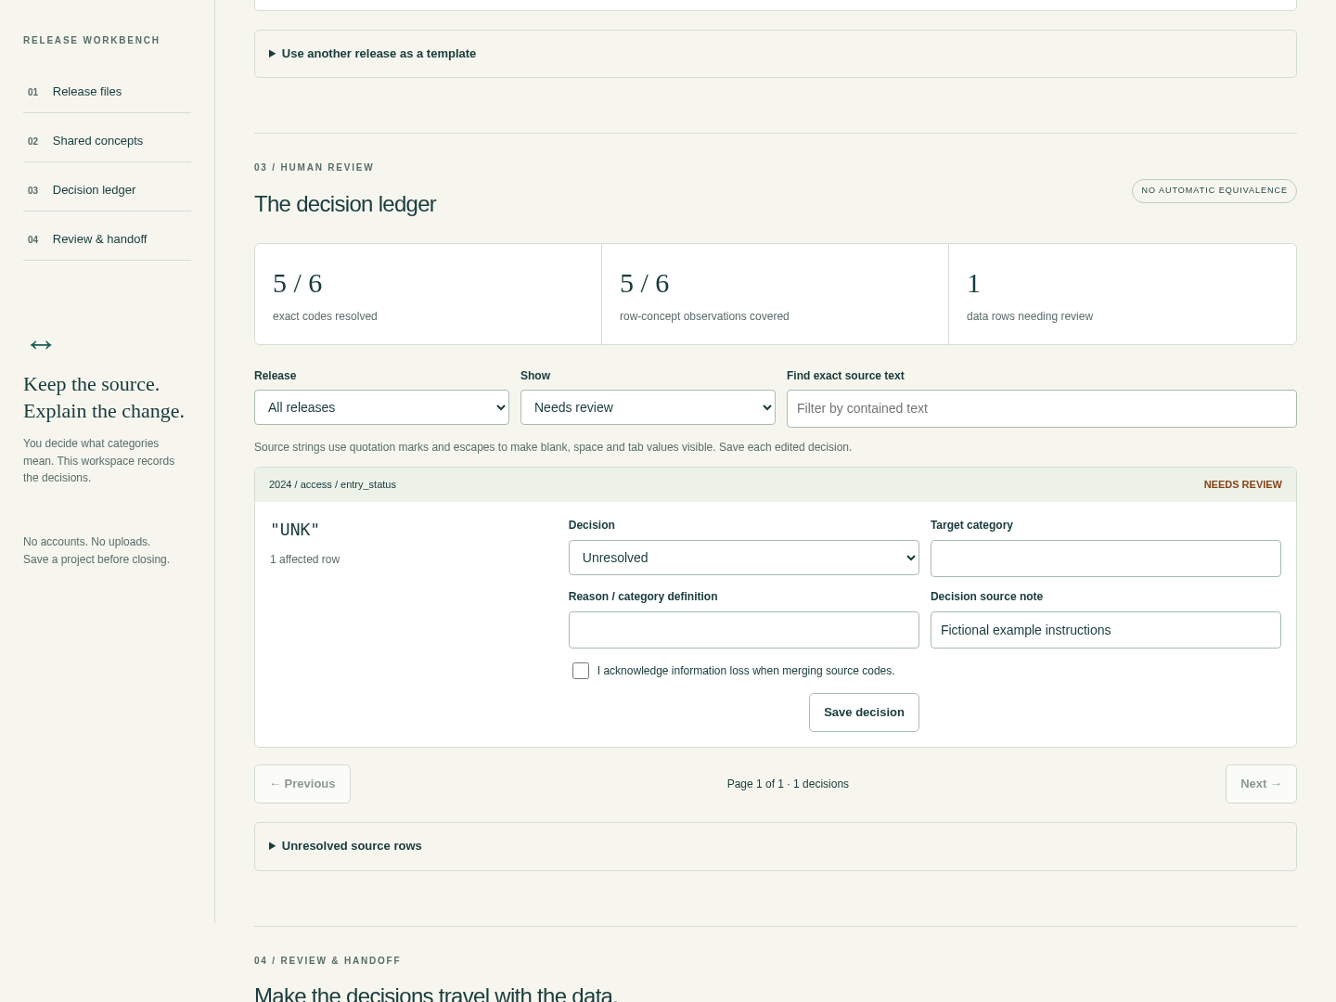Viewport: 1336px width, 1002px height.
Task: Click the double-headed arrow logo icon
Action: [41, 345]
